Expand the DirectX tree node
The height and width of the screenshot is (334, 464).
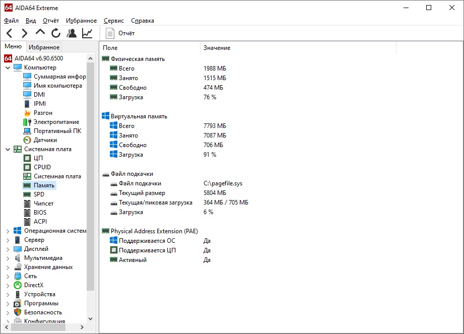click(x=8, y=286)
